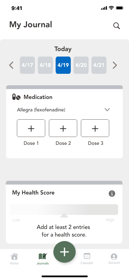Log Dose 2 with plus box

coord(63,128)
